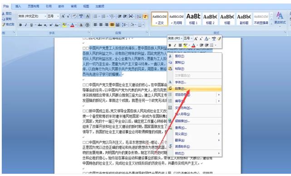Click the mini toolbar format painter brush
Viewport: 291px width, 176px height.
(x=219, y=39)
